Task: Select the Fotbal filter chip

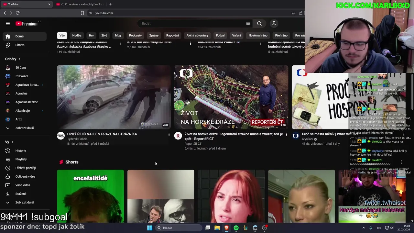Action: (220, 35)
